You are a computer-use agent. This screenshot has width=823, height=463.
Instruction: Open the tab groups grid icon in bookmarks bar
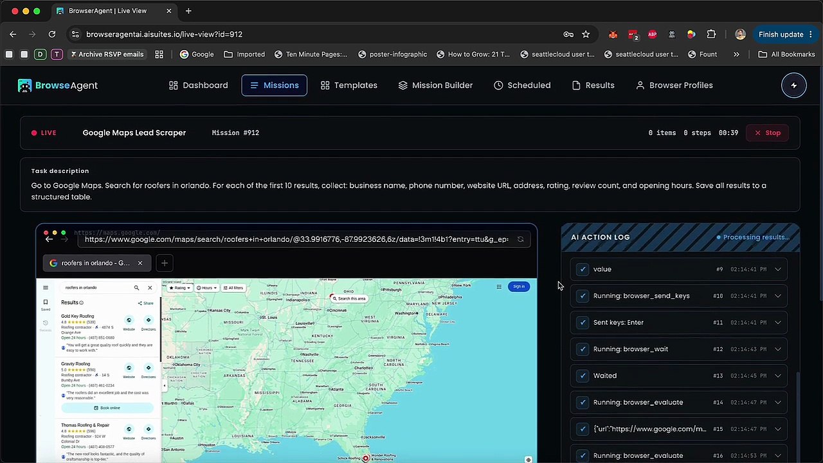pos(159,54)
